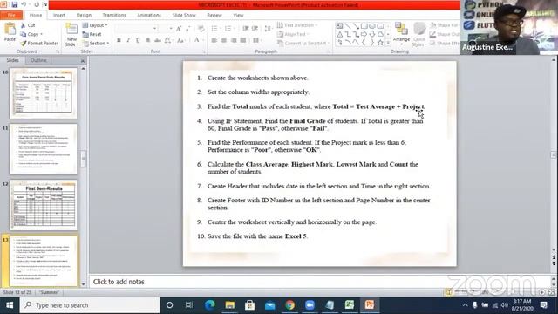Click Convert to SmartArt
The width and height of the screenshot is (558, 314).
[x=303, y=43]
